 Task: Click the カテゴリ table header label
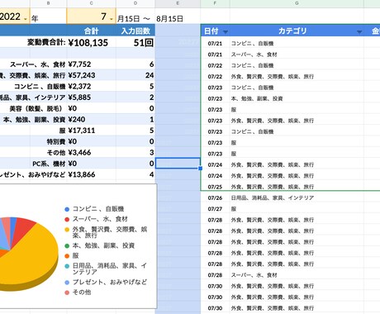pos(292,31)
